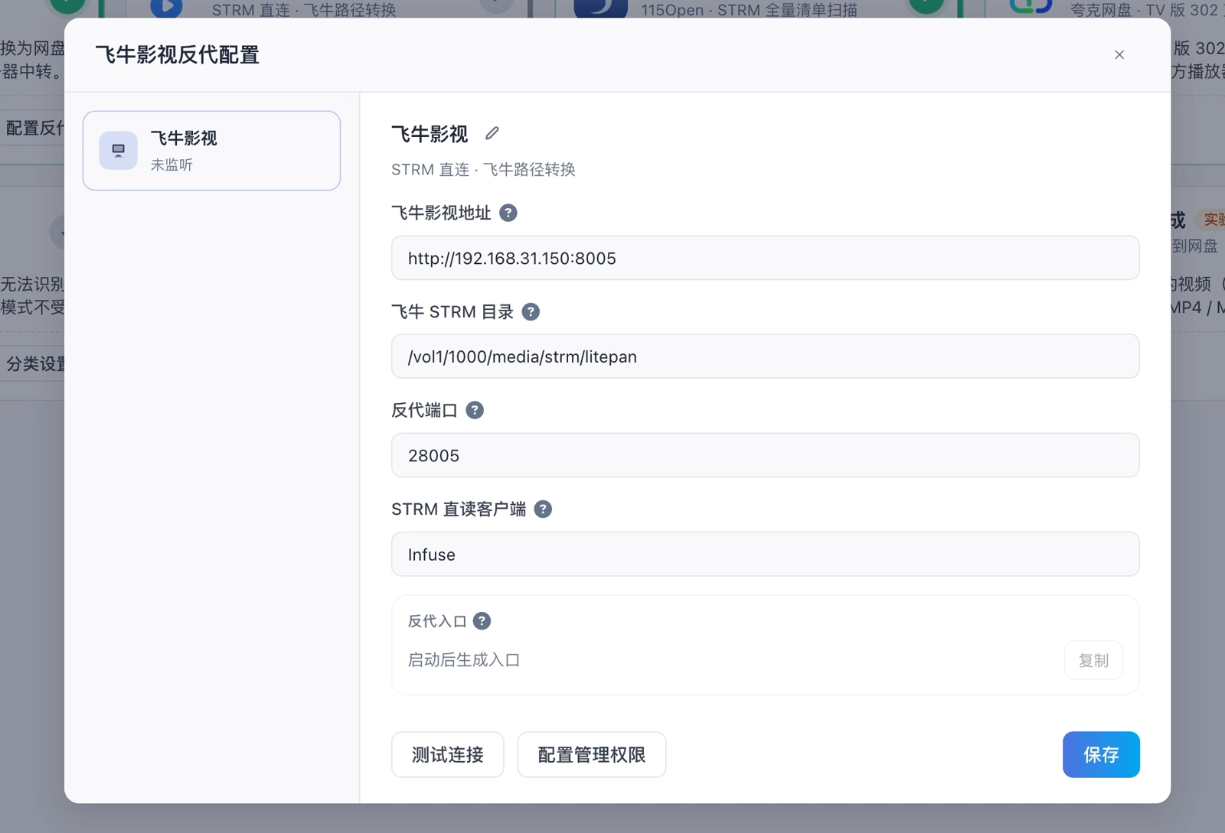Show help tooltip for 飞牛 STRM 目录
1225x833 pixels.
coord(531,311)
